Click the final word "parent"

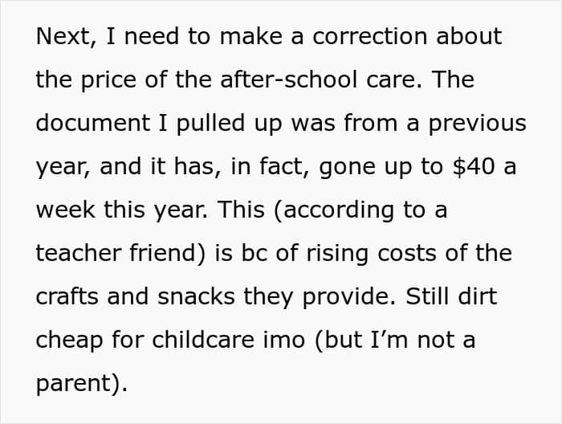(x=76, y=384)
